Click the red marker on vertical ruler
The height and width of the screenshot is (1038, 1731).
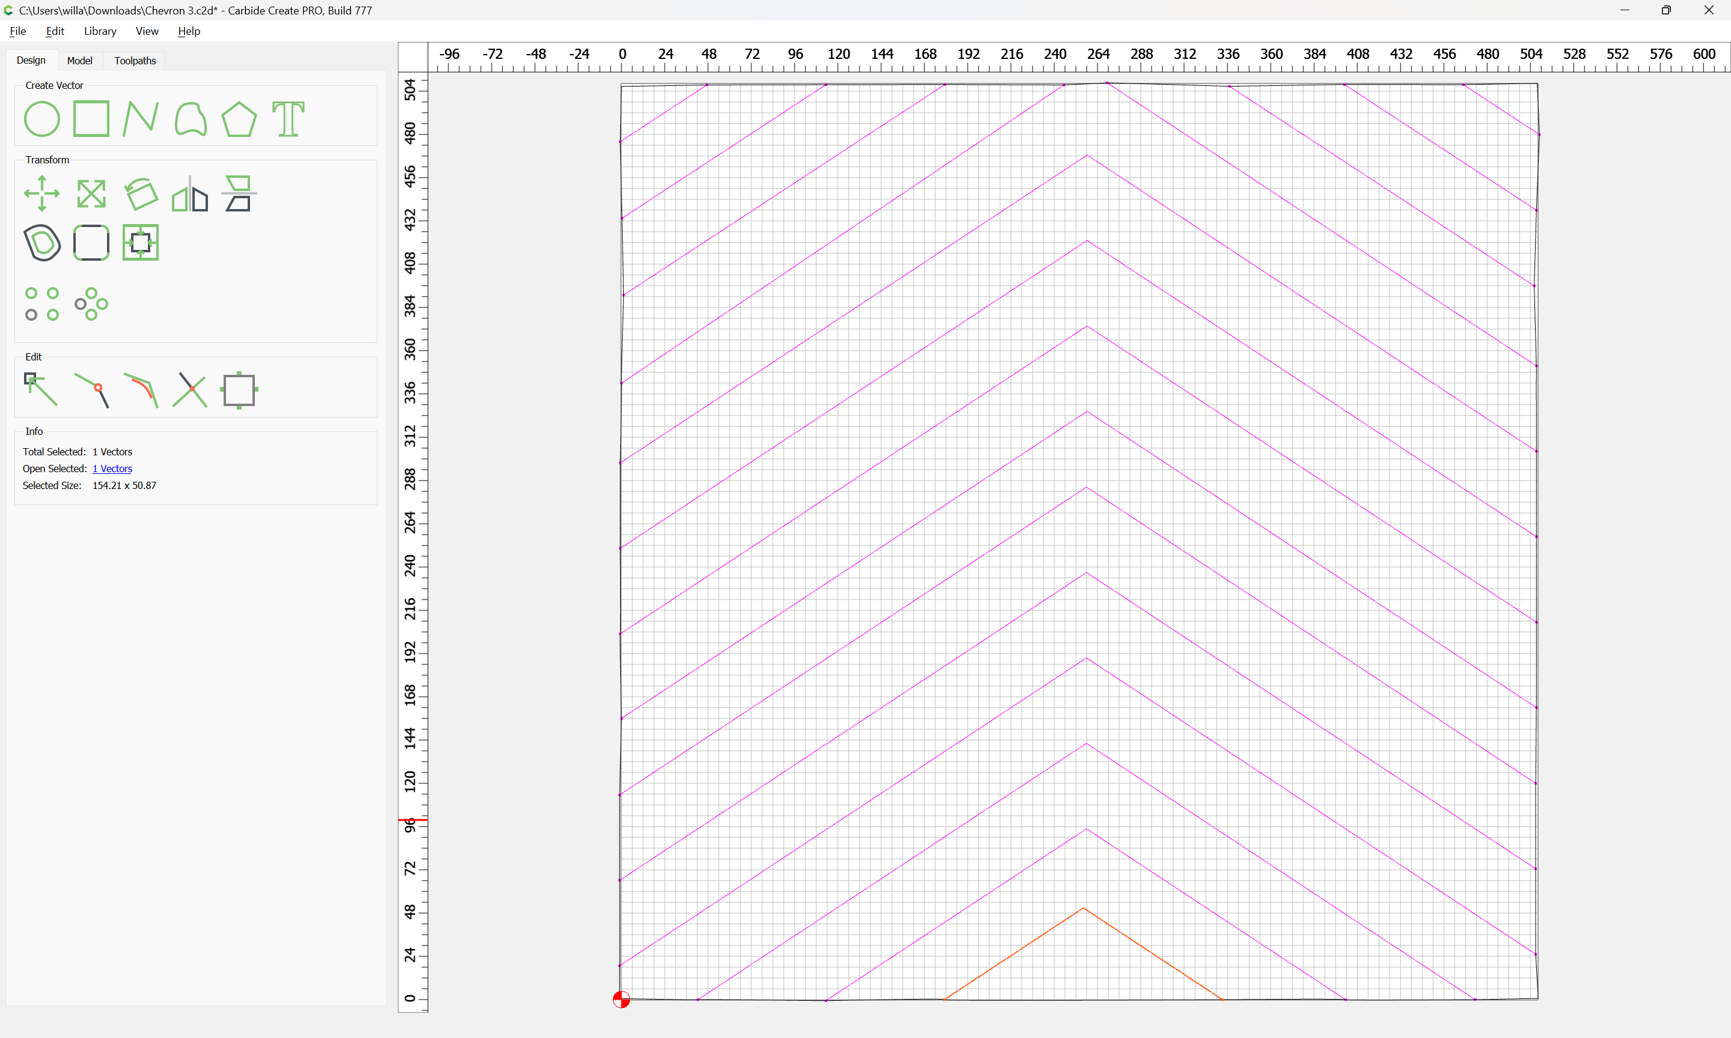click(x=413, y=820)
